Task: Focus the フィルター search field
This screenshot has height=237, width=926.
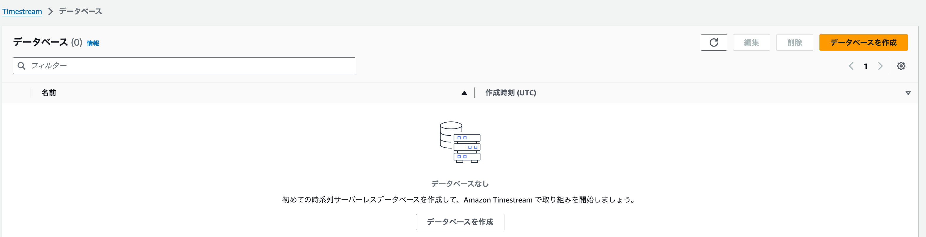Action: click(x=184, y=66)
